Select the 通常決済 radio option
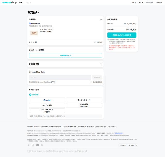Image resolution: width=165 pixels, height=157 pixels. (30, 95)
